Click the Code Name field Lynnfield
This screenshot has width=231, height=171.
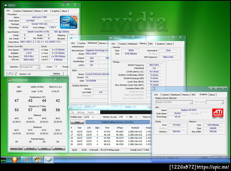click(x=30, y=21)
